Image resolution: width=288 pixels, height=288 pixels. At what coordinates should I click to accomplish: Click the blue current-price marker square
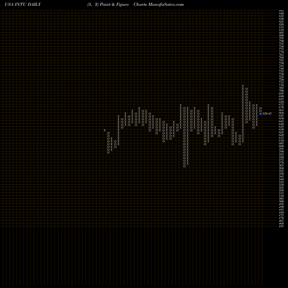point(260,113)
